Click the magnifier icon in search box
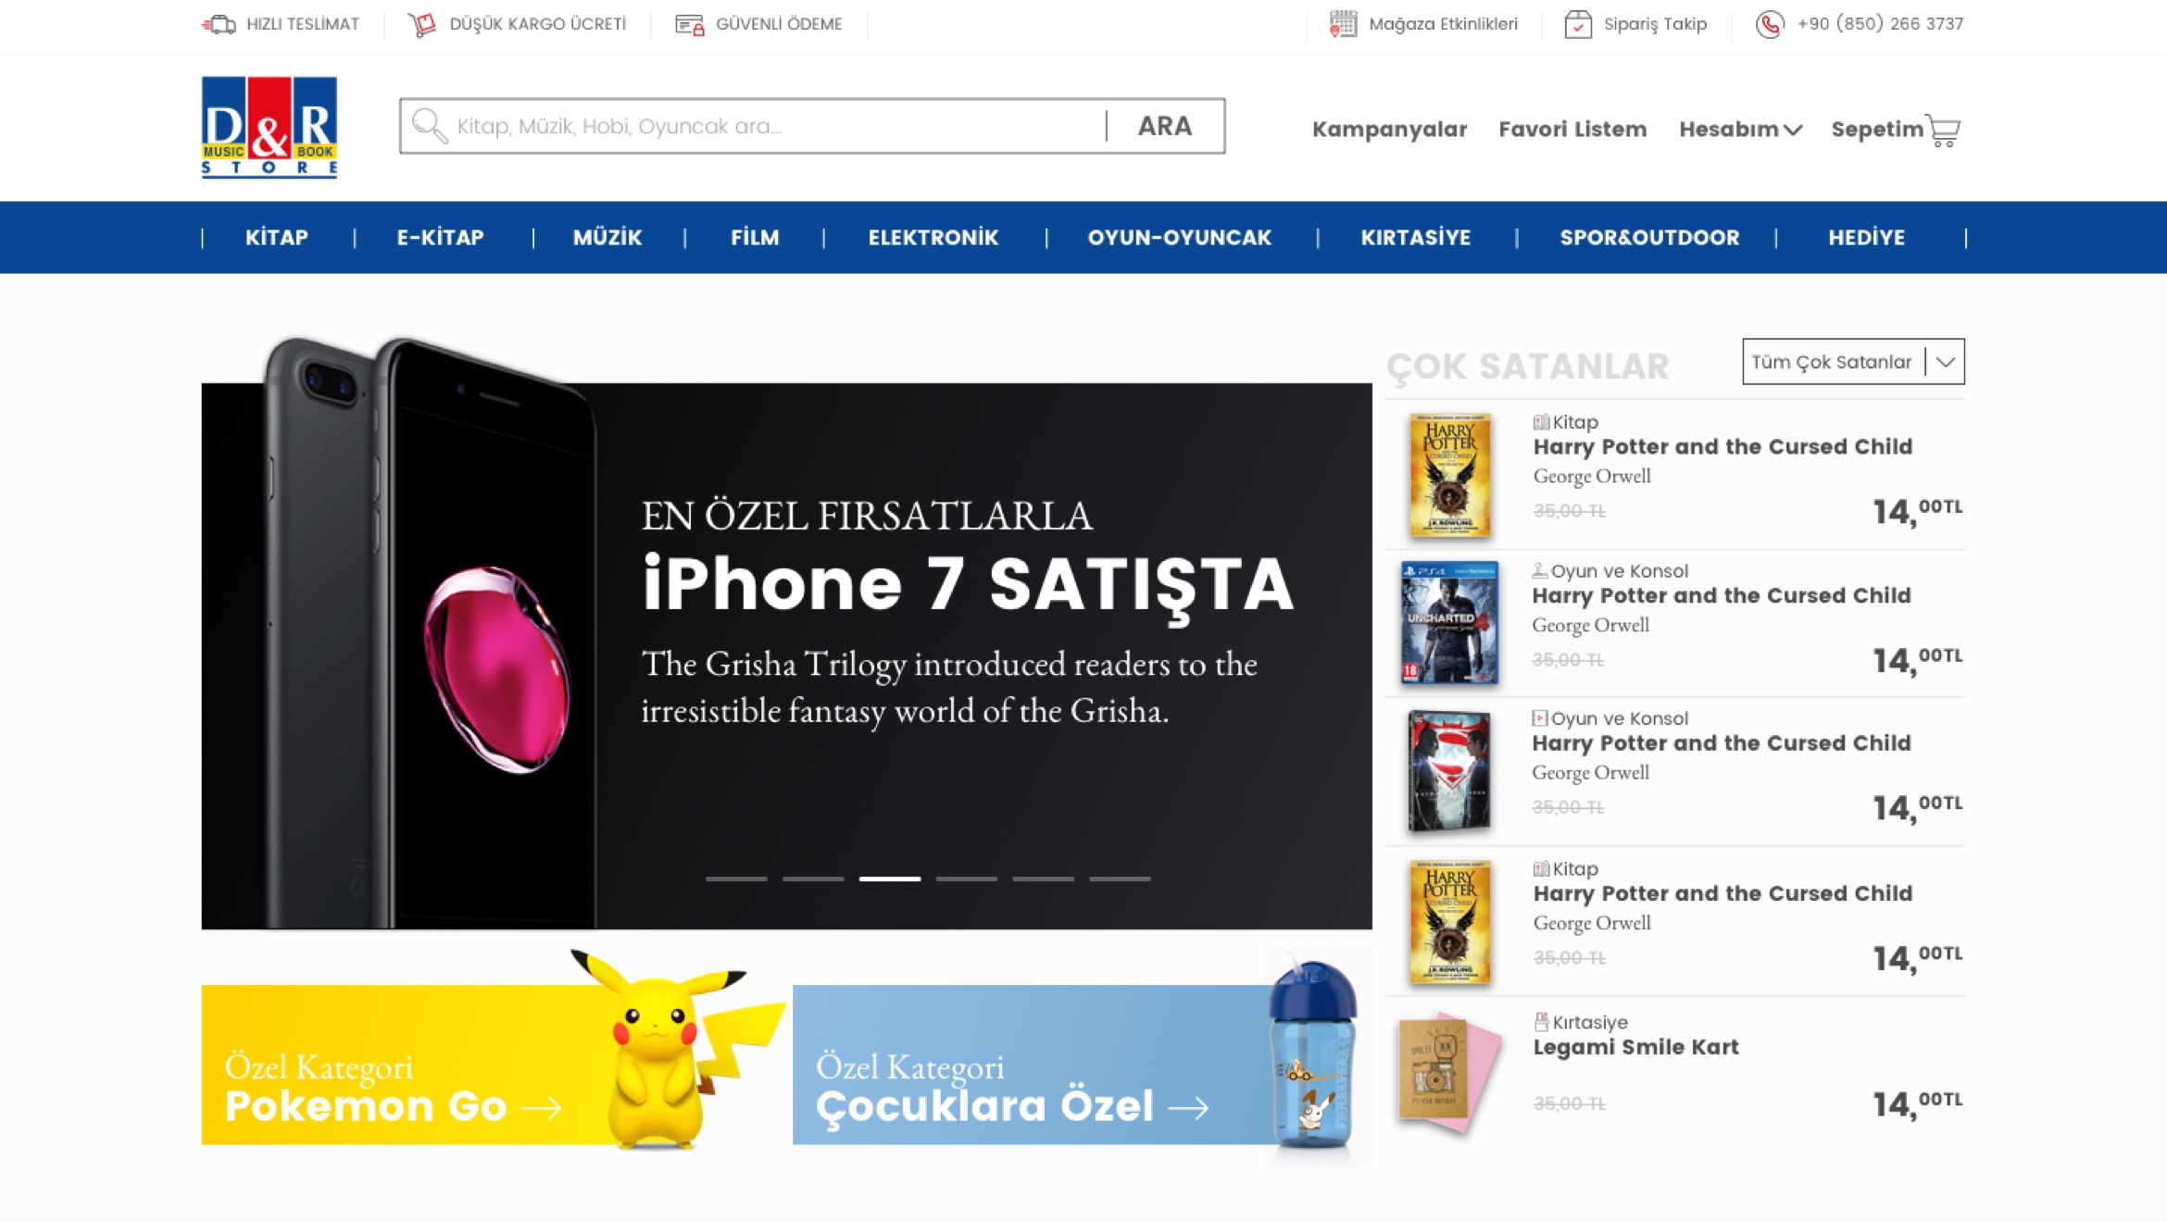 [429, 126]
